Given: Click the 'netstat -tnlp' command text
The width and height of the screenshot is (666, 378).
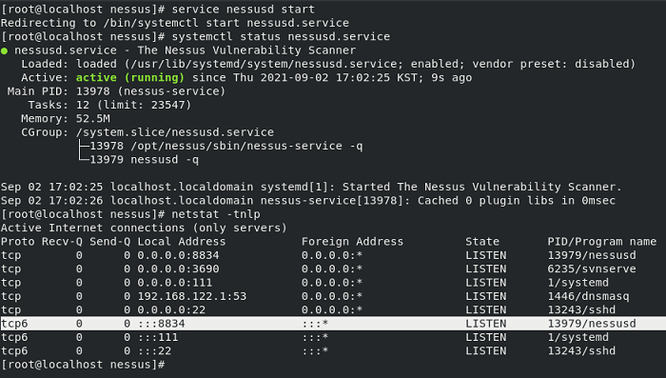Looking at the screenshot, I should (x=216, y=214).
